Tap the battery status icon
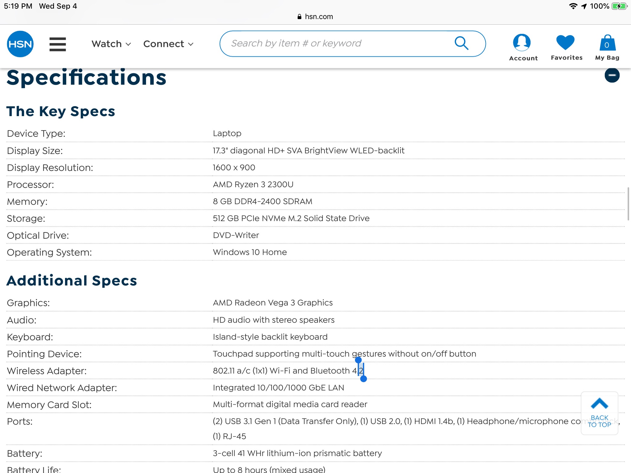The height and width of the screenshot is (473, 631). [619, 6]
